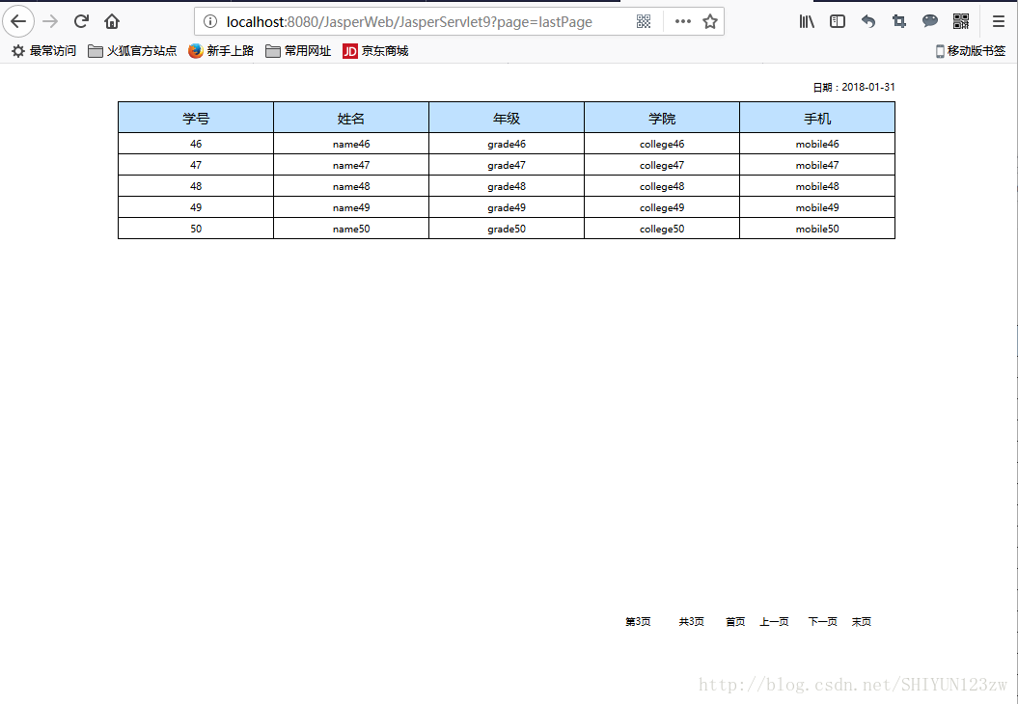Open the chat bubble toolbar icon
This screenshot has height=704, width=1018.
coord(930,21)
